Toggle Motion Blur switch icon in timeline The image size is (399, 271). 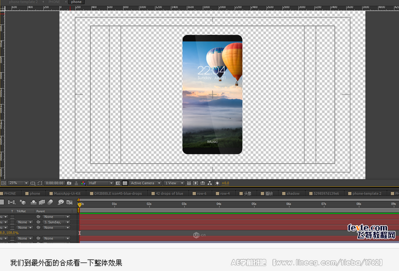point(50,202)
